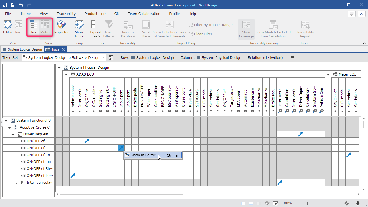Click Clear Filter in Impact Range group
Screen dimensions: 368x207
click(200, 34)
